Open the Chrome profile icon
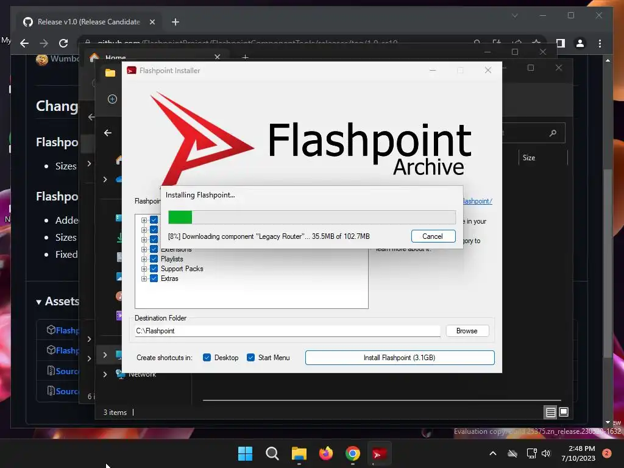The width and height of the screenshot is (624, 468). pyautogui.click(x=580, y=43)
